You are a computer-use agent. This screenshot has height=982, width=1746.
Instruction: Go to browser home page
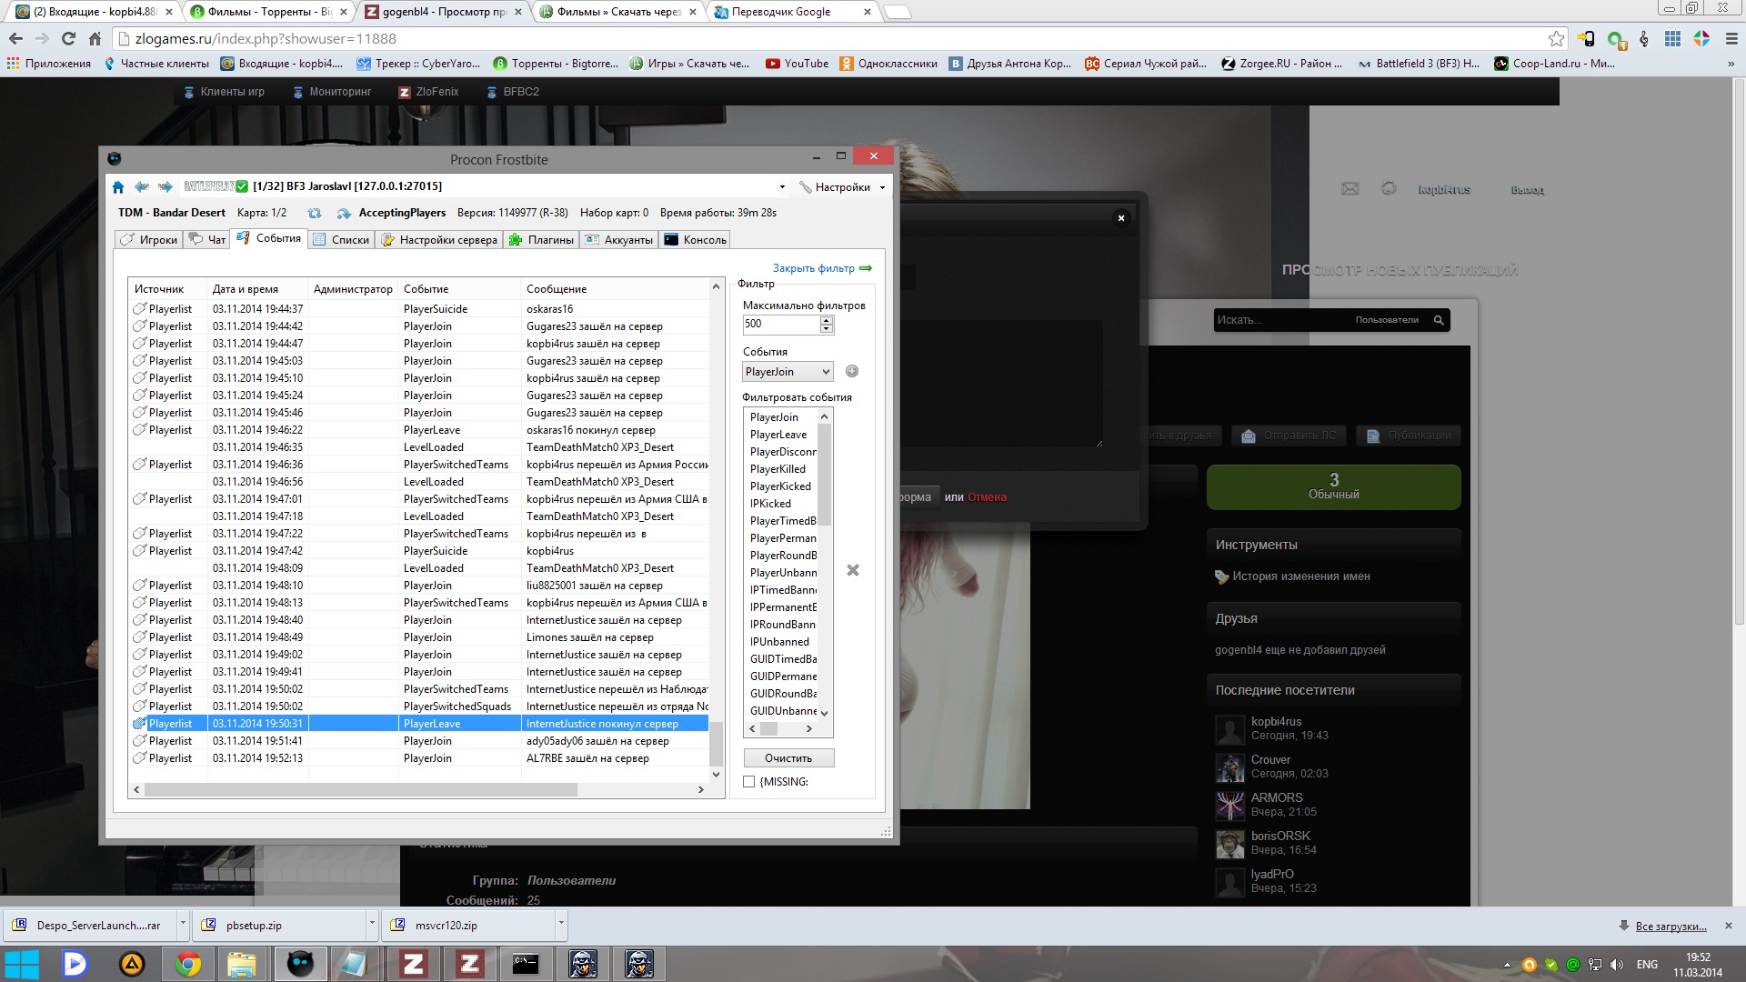pyautogui.click(x=95, y=39)
